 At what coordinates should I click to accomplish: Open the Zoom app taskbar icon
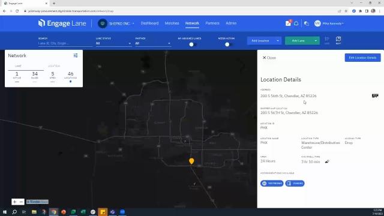[x=122, y=212]
